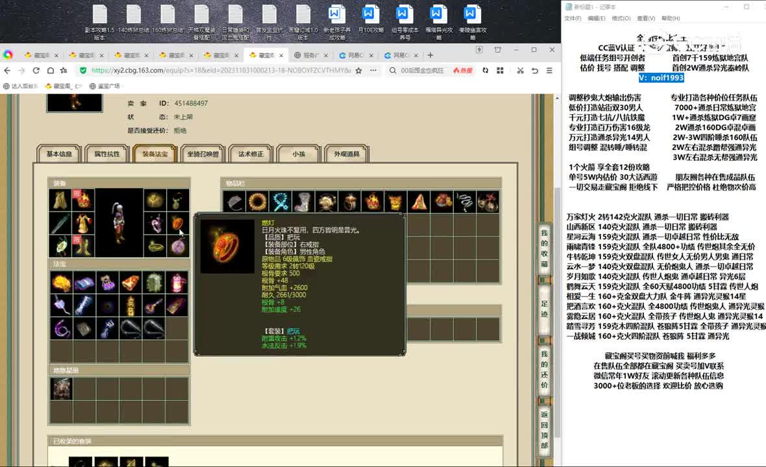The image size is (766, 467).
Task: Click the 360 browser logo icon
Action: pos(8,54)
